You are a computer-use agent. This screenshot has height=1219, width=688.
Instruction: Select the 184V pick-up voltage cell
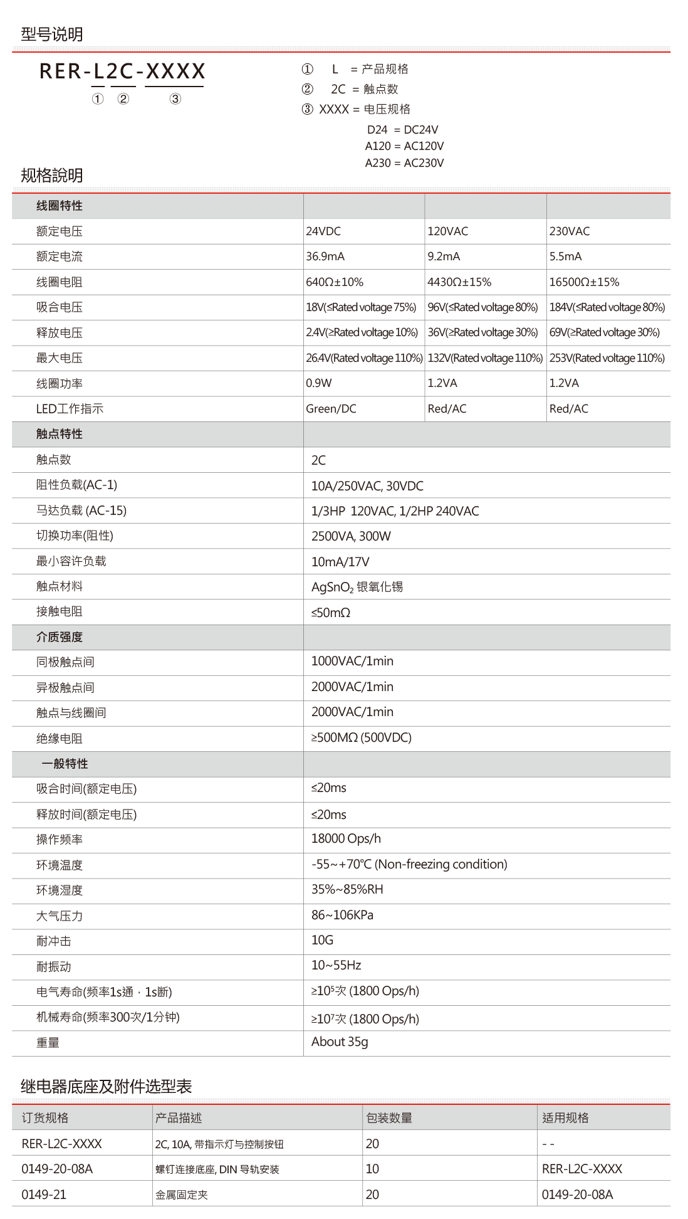tap(607, 307)
